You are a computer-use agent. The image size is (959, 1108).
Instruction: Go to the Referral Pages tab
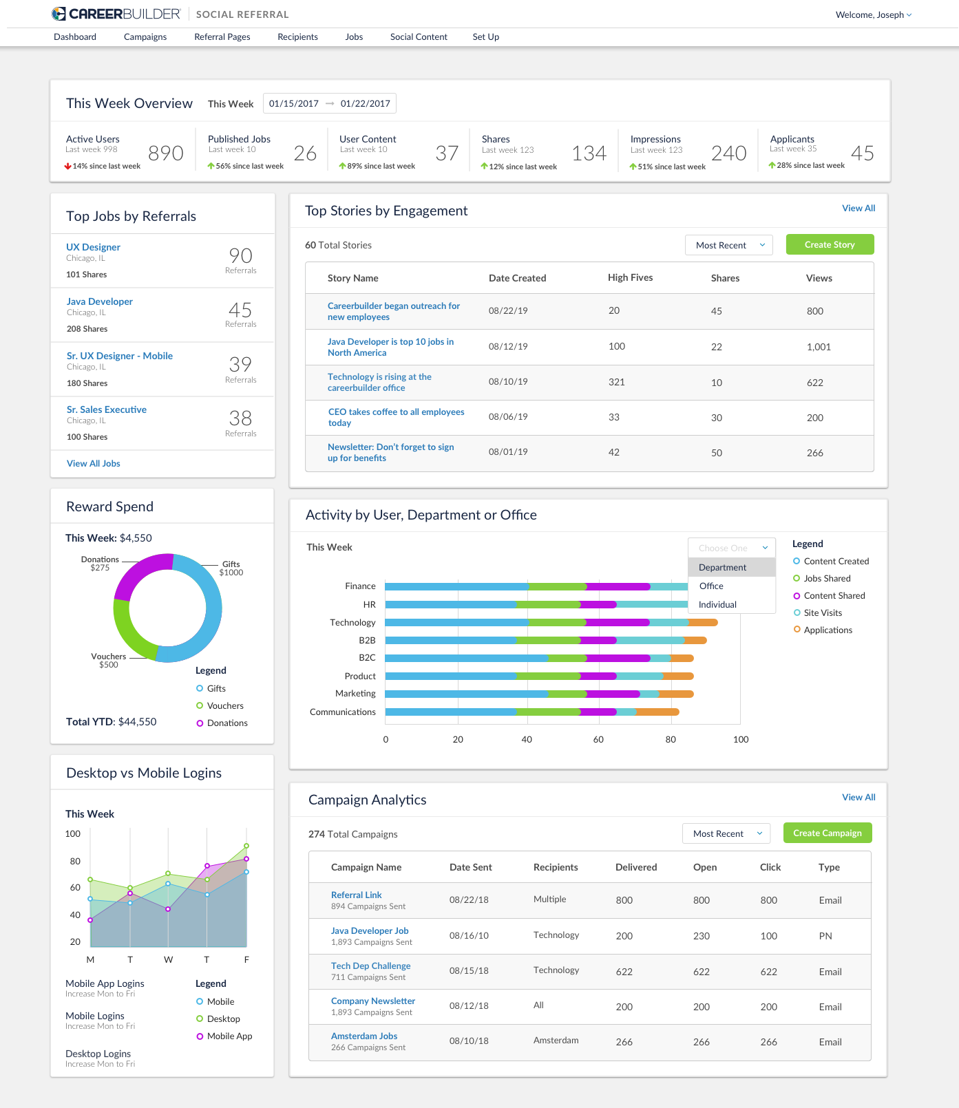click(x=222, y=37)
